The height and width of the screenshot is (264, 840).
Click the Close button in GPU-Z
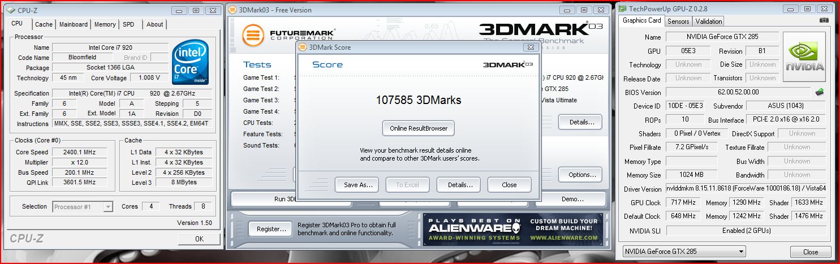pyautogui.click(x=811, y=252)
